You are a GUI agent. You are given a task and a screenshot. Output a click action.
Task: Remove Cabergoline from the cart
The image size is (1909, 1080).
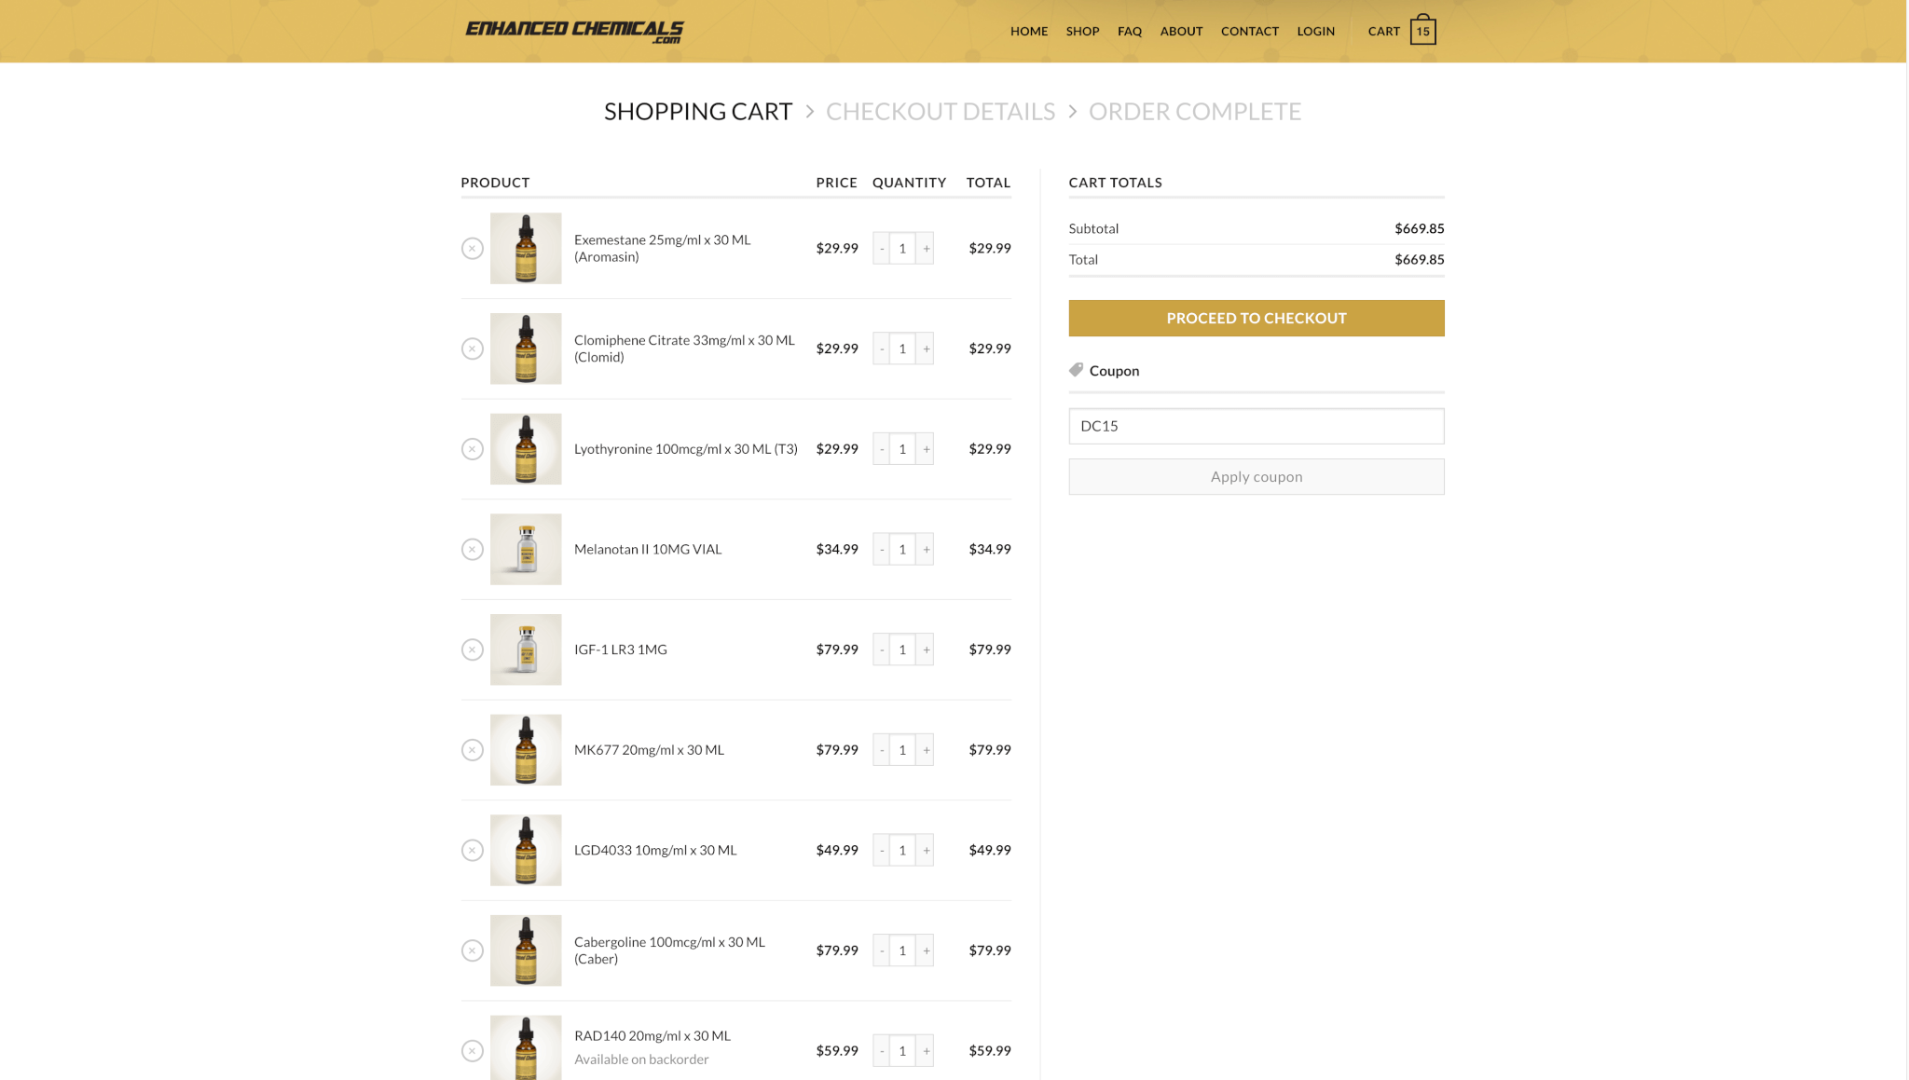point(473,950)
